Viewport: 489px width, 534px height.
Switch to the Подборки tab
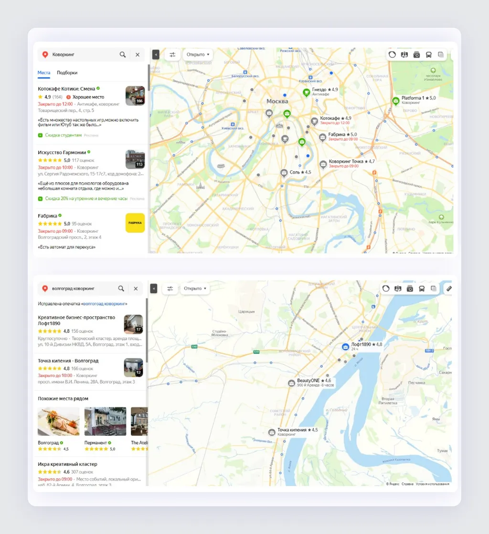(67, 72)
